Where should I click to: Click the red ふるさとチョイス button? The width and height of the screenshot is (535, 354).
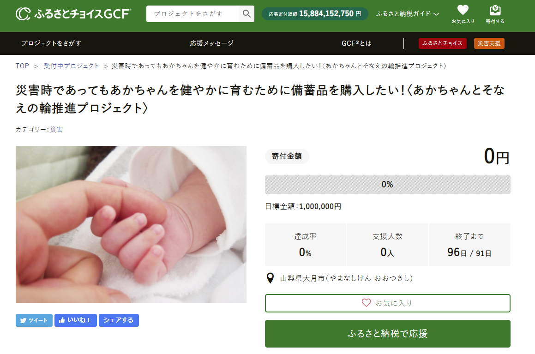[443, 43]
